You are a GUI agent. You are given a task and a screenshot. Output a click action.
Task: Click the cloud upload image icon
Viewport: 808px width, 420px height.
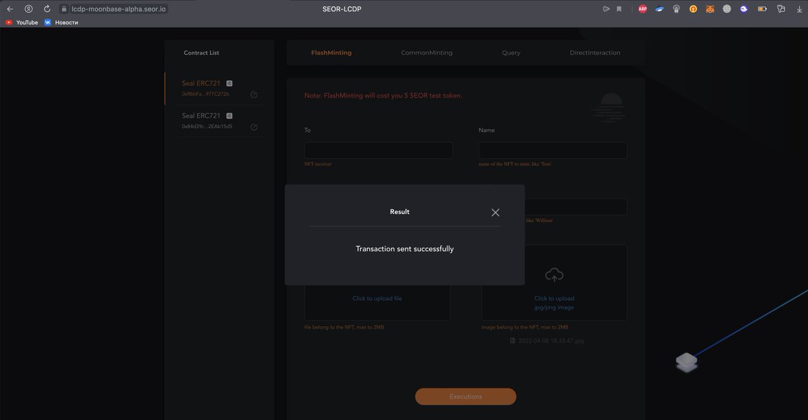pos(554,275)
